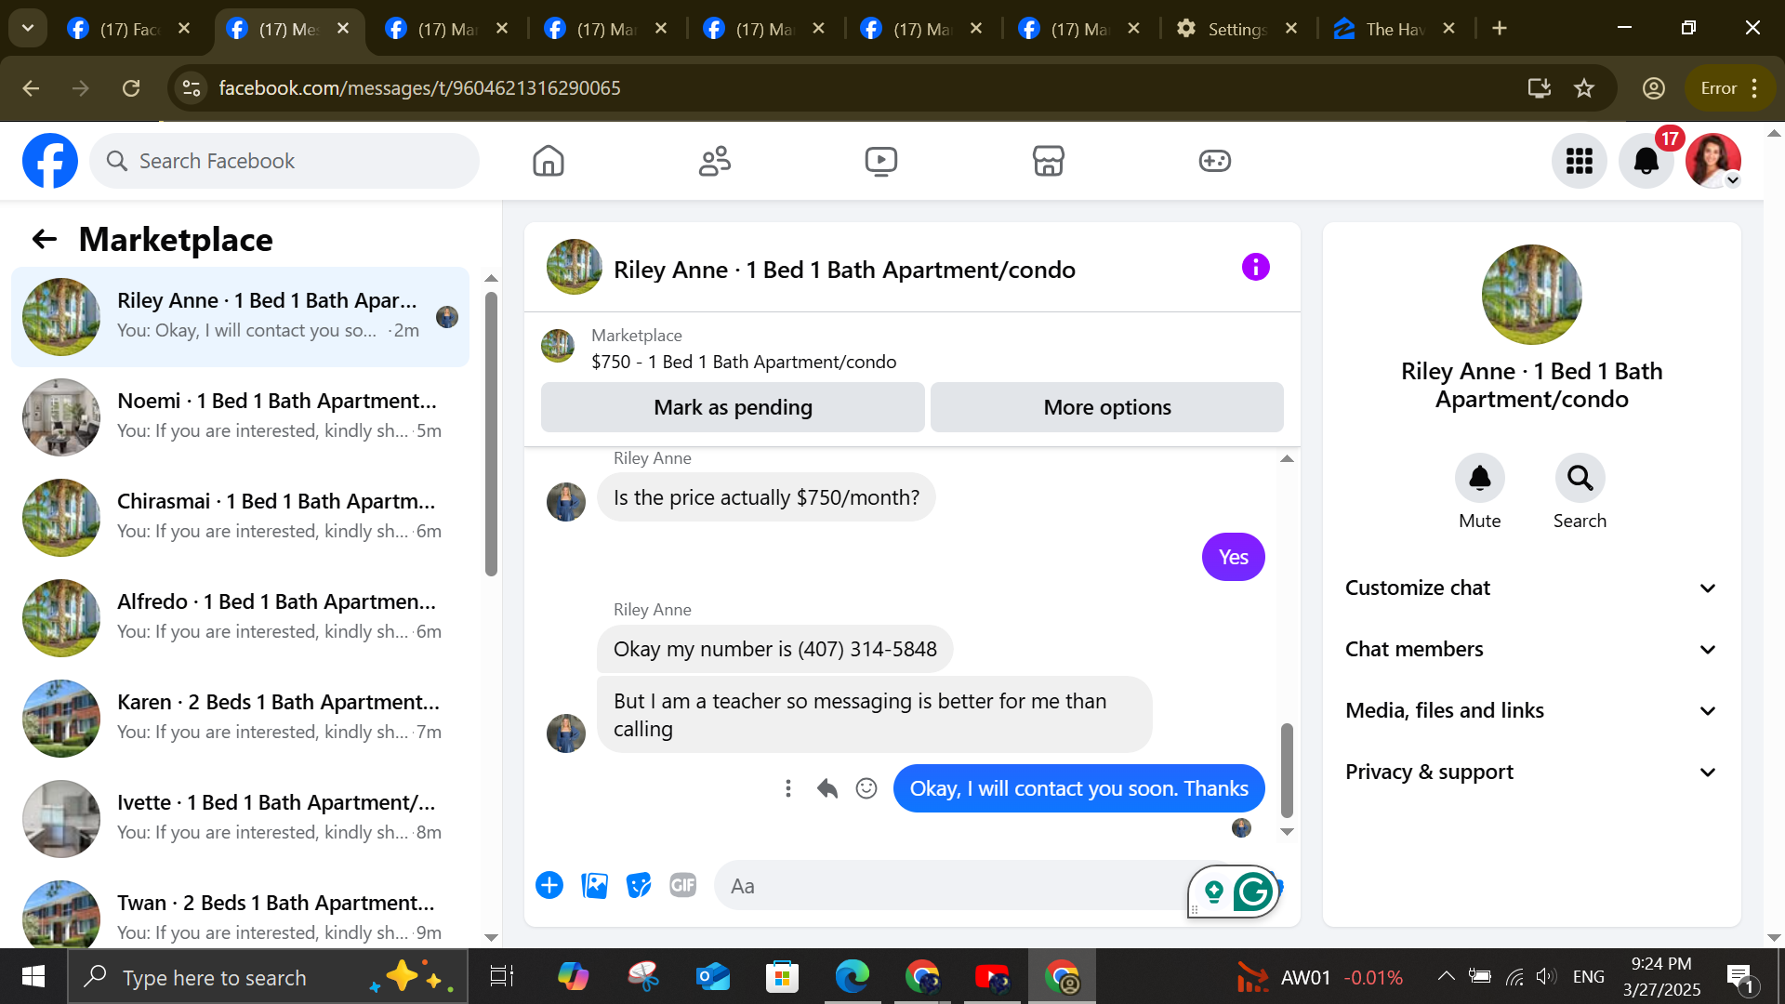This screenshot has width=1785, height=1004.
Task: Expand the Privacy & support section
Action: 1531,772
